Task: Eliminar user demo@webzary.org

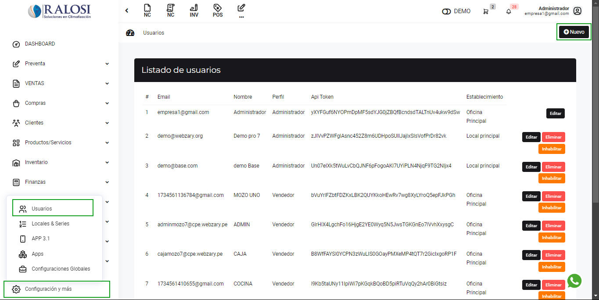Action: point(553,137)
